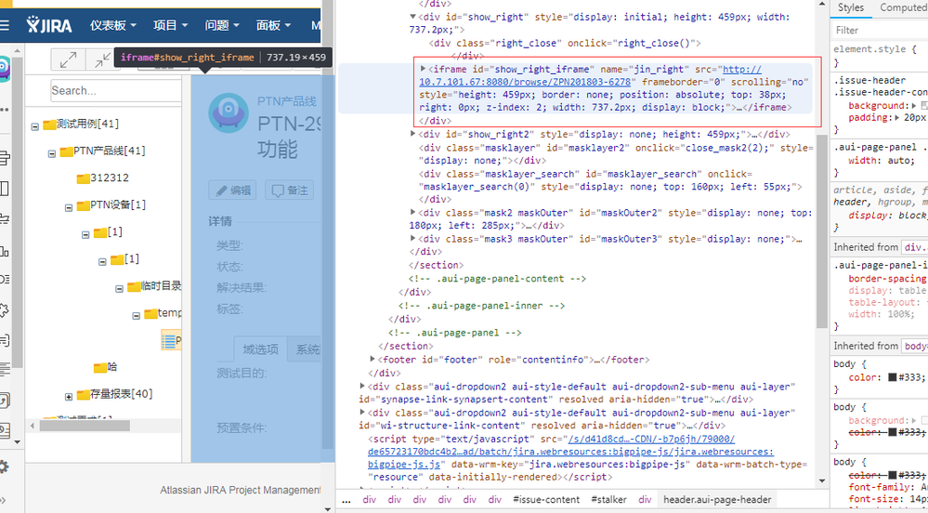Switch to the Computed tab in DevTools
This screenshot has height=513, width=928.
tap(904, 7)
